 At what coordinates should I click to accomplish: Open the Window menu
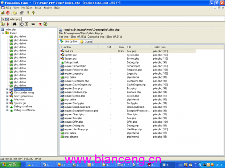[48, 8]
